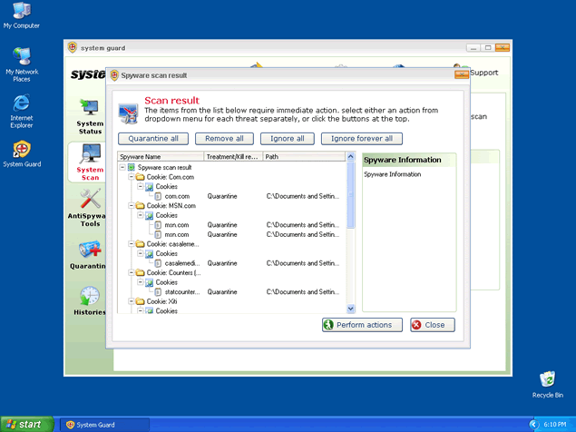This screenshot has width=576, height=432.
Task: Select the statcounter cookie entry
Action: [x=181, y=292]
